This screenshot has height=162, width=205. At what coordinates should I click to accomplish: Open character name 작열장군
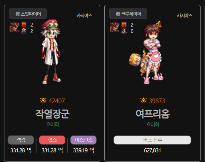pos(53,114)
